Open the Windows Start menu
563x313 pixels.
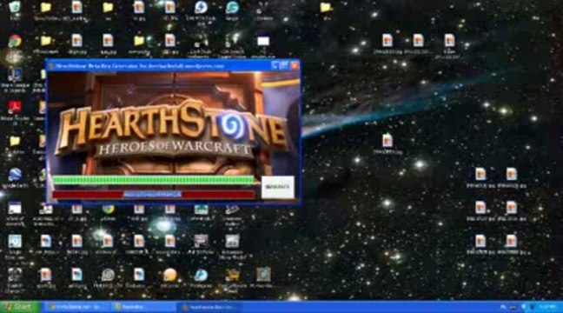point(20,307)
